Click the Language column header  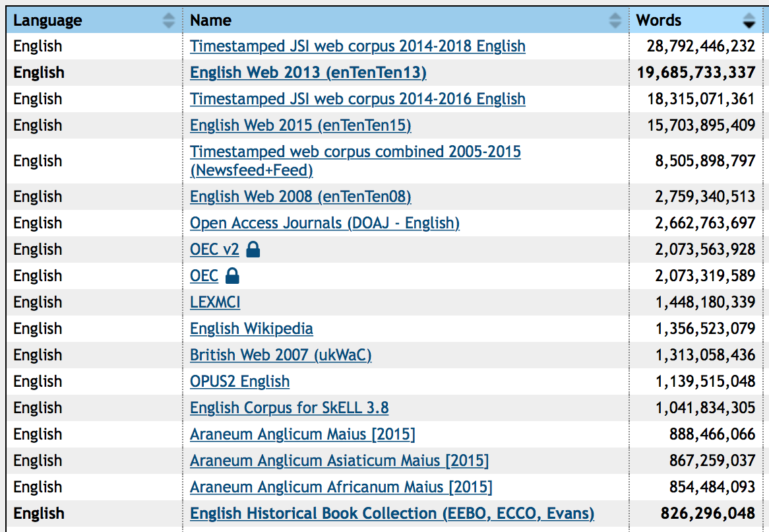click(95, 20)
